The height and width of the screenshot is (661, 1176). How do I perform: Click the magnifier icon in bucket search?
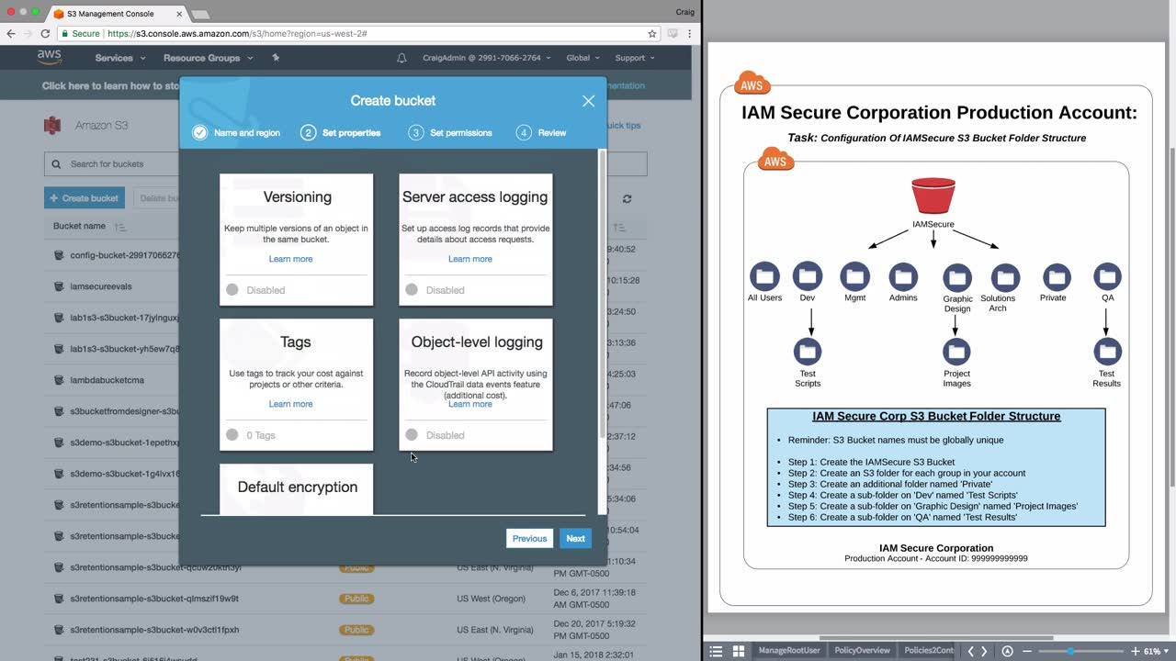(x=58, y=164)
